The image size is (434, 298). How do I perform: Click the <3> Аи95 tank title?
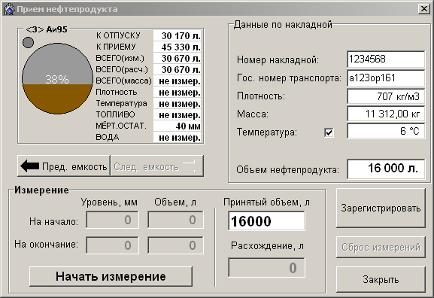(47, 29)
